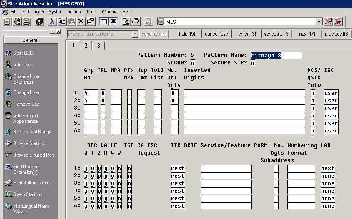Click the Print printer icon in toolbar

(136, 22)
